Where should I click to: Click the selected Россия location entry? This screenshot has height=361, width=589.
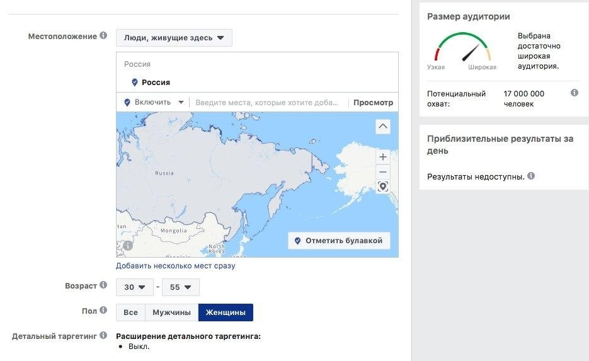151,83
